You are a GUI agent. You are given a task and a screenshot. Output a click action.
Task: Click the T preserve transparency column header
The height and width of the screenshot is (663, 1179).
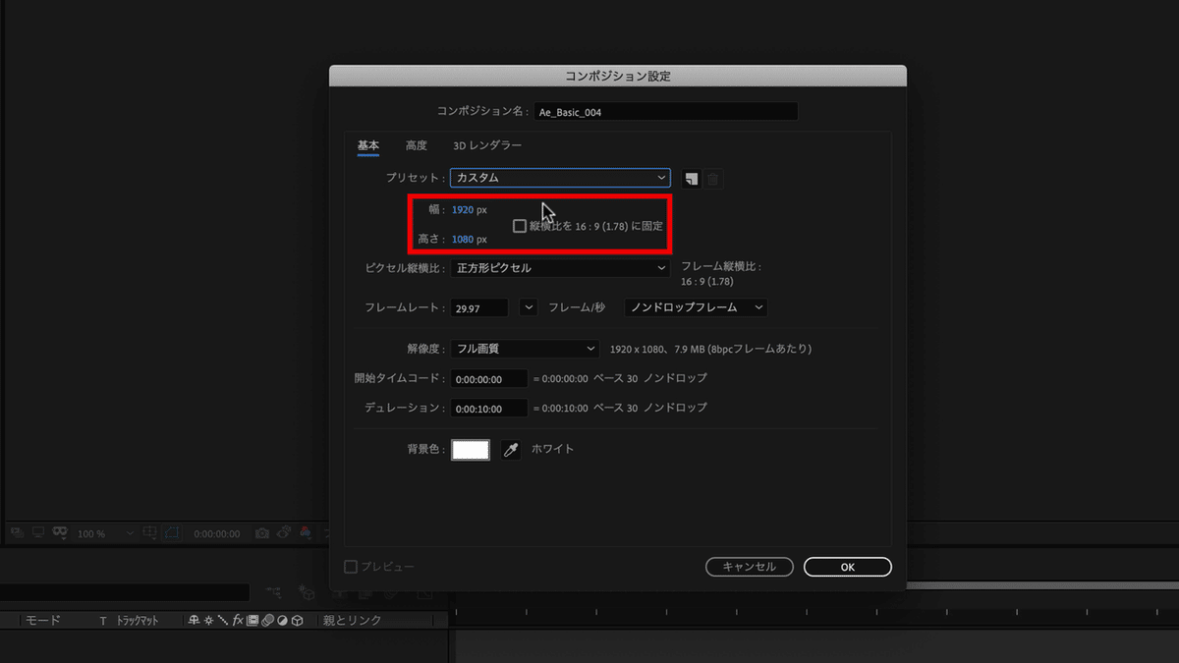click(102, 621)
